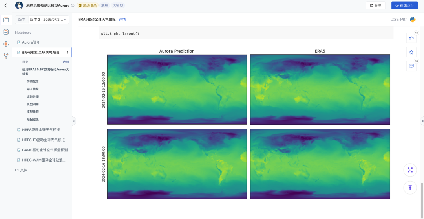Collapse left sidebar with handle arrow
Viewport: 424px width, 219px height.
pyautogui.click(x=74, y=121)
